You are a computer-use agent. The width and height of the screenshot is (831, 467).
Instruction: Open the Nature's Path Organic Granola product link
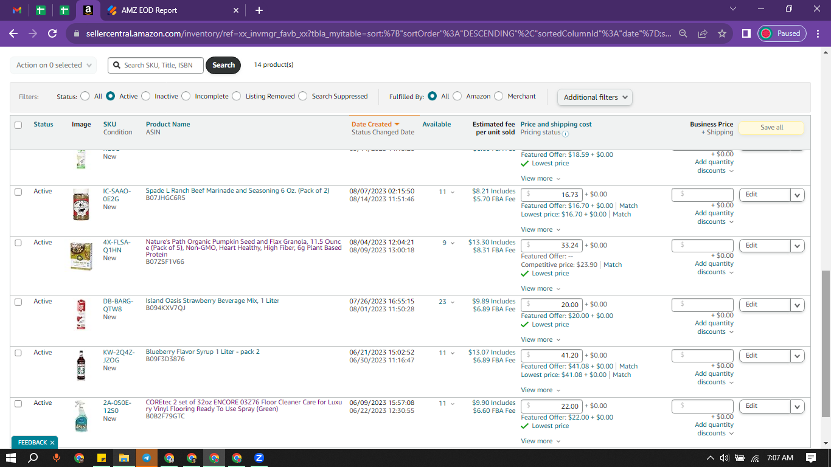tap(243, 248)
